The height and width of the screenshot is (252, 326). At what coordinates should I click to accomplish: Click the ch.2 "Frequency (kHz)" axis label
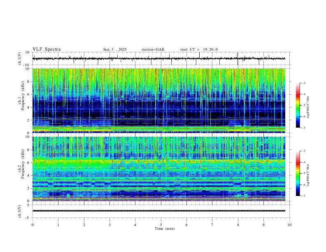pos(23,164)
